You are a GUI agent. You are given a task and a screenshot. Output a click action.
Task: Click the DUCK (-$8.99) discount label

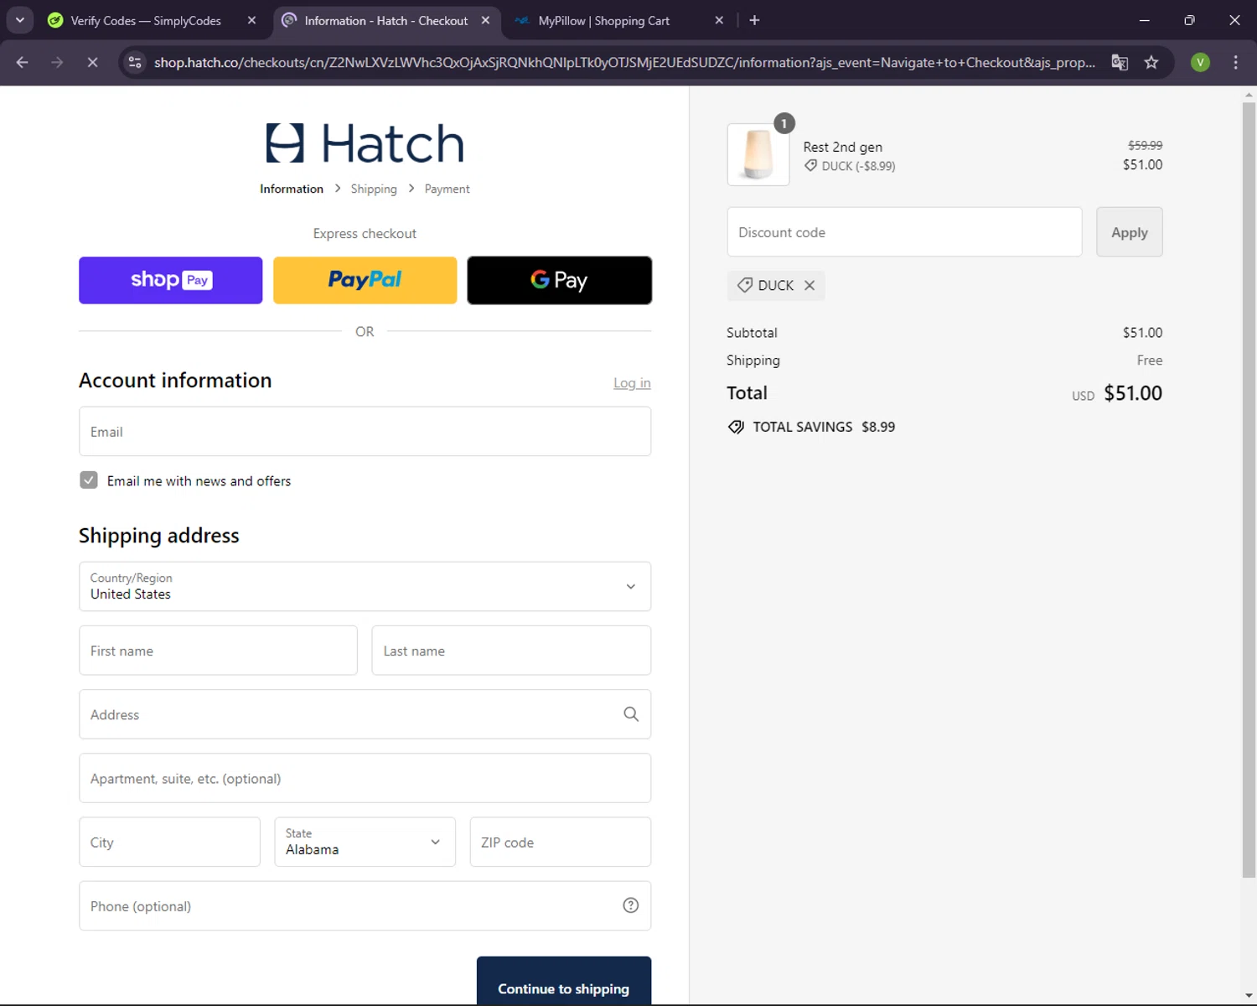coord(850,166)
